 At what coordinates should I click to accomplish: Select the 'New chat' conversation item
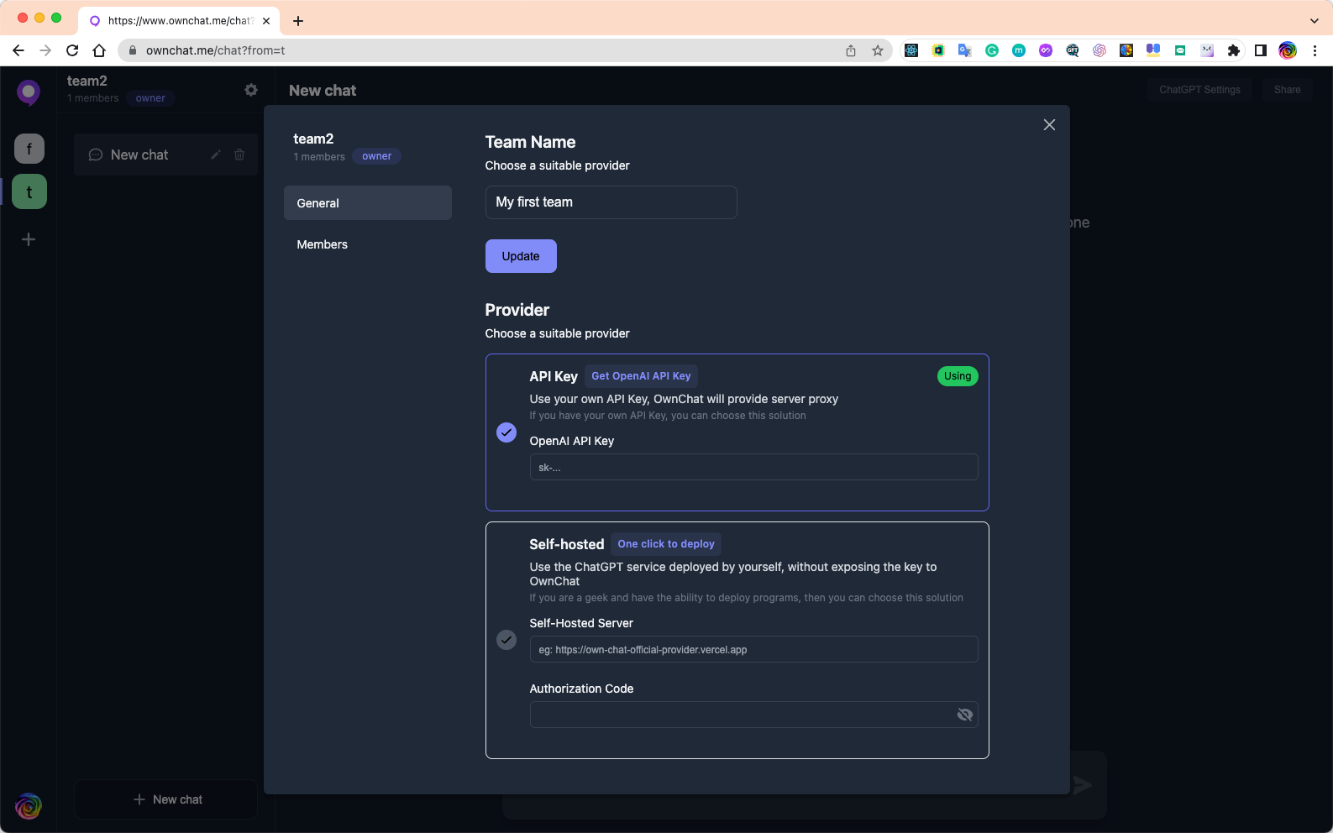[165, 155]
